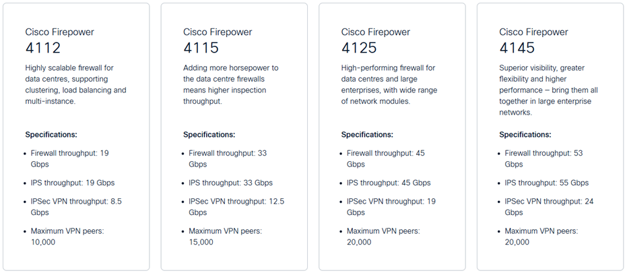Click the 4115 Specifications heading
Image resolution: width=627 pixels, height=273 pixels.
click(x=209, y=135)
